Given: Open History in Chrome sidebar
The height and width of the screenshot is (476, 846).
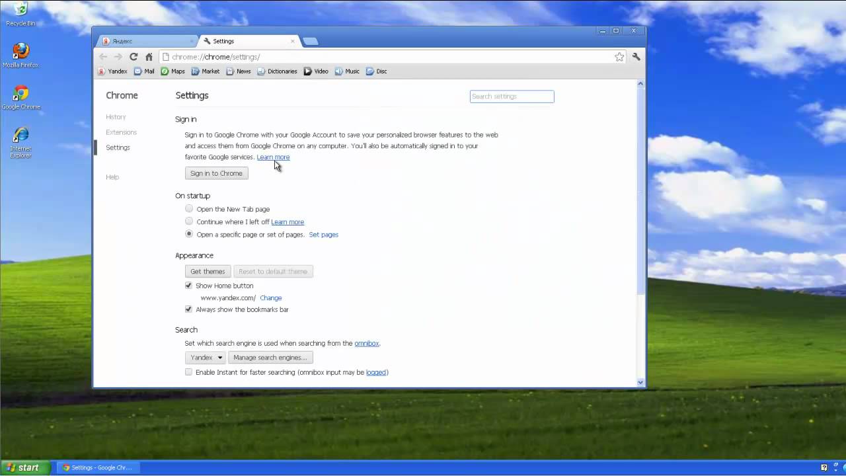Looking at the screenshot, I should pos(116,117).
